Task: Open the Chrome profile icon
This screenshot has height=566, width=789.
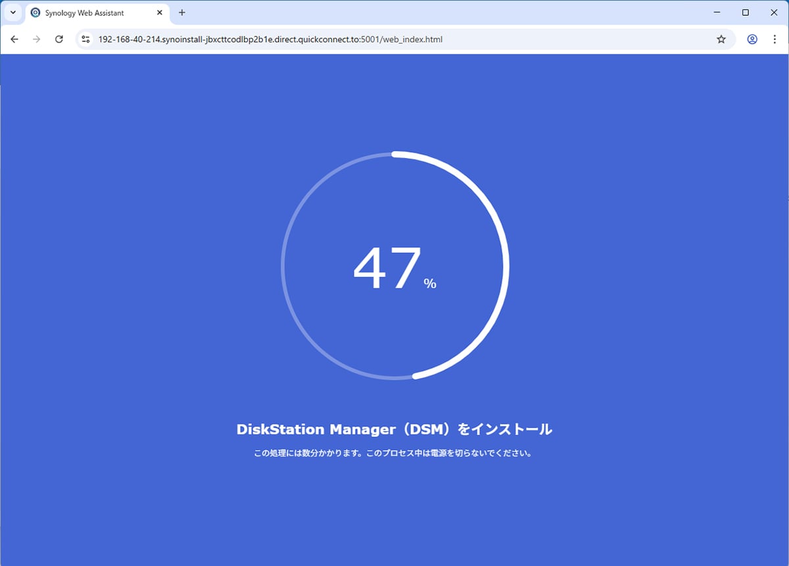Action: 752,39
